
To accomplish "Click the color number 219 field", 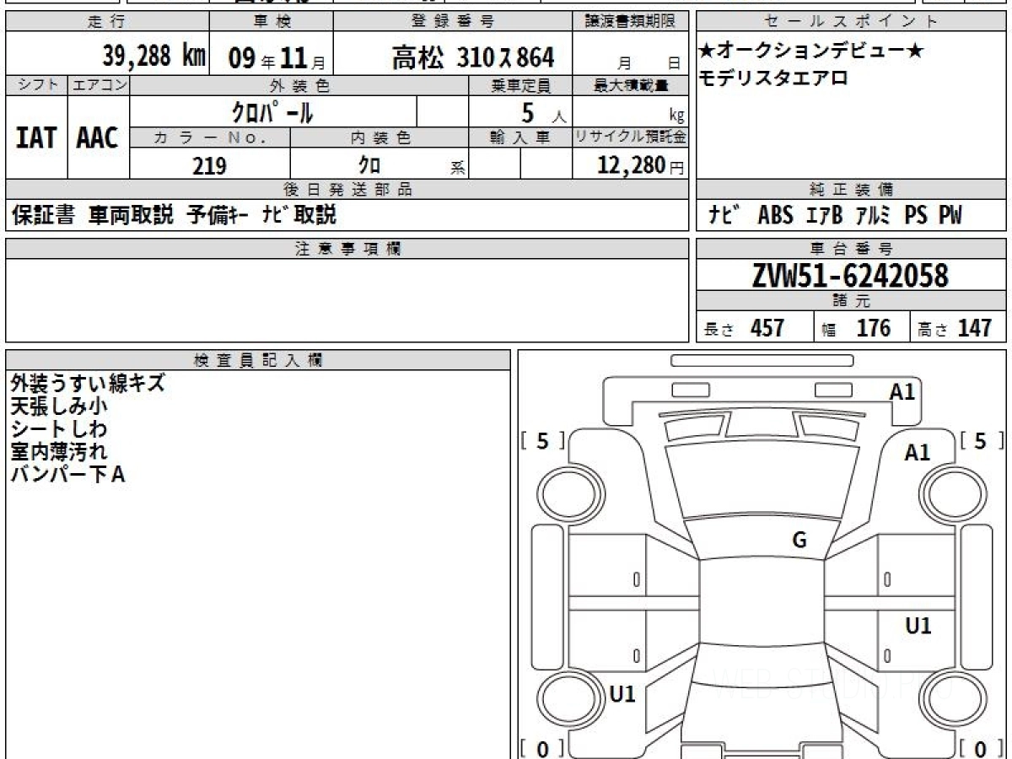I will [x=209, y=166].
